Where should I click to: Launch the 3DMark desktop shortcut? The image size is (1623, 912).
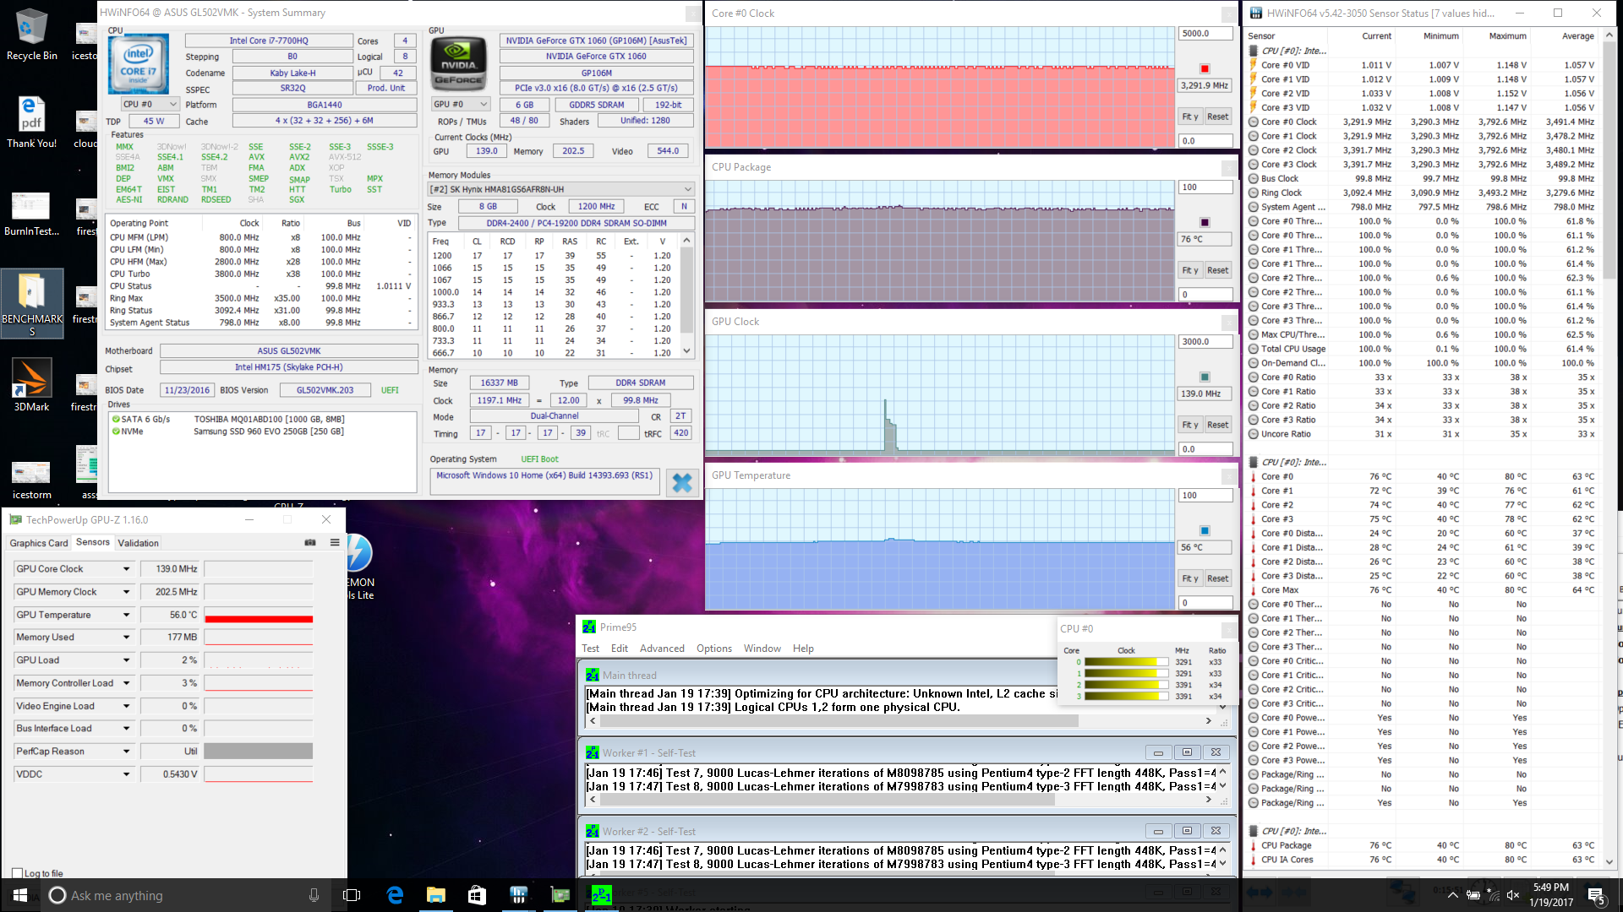coord(31,385)
